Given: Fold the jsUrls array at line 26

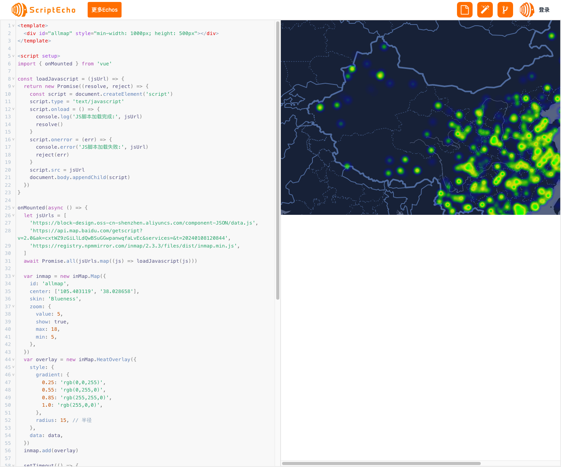Looking at the screenshot, I should 13,215.
